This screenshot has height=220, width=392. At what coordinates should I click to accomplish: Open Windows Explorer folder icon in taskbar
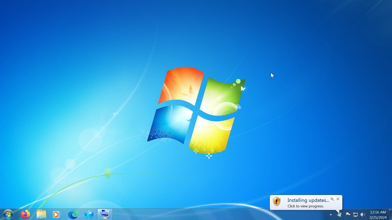pos(41,215)
